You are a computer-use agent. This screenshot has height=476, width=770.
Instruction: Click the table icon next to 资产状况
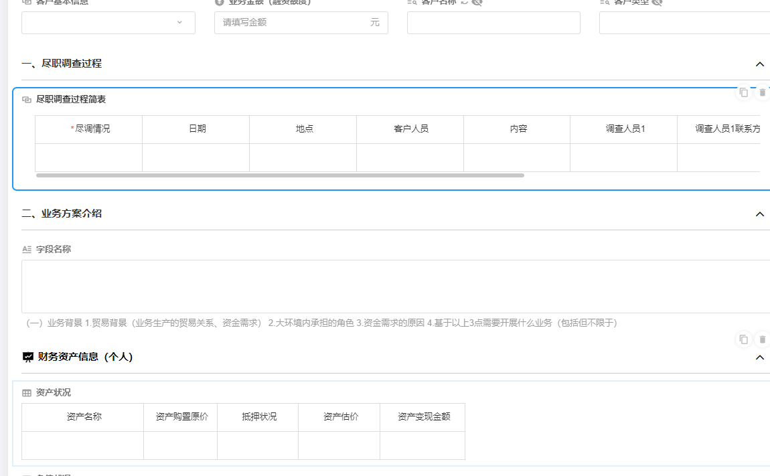(27, 393)
